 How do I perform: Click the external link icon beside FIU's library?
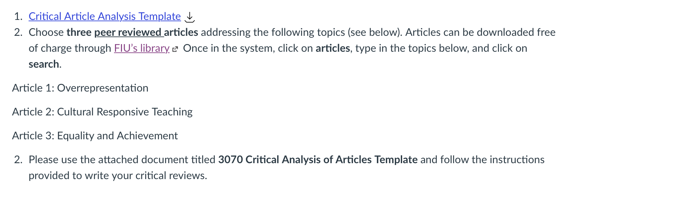pos(175,49)
